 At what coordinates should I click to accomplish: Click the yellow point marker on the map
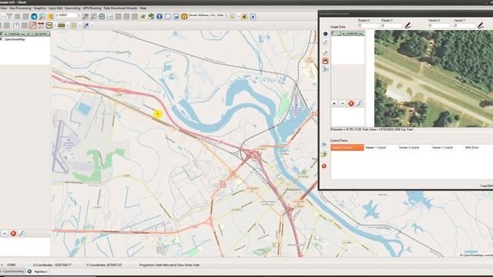click(158, 114)
